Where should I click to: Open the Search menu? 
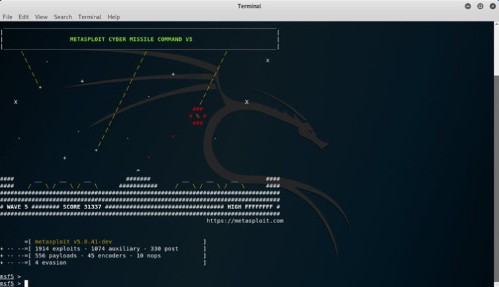click(x=63, y=17)
